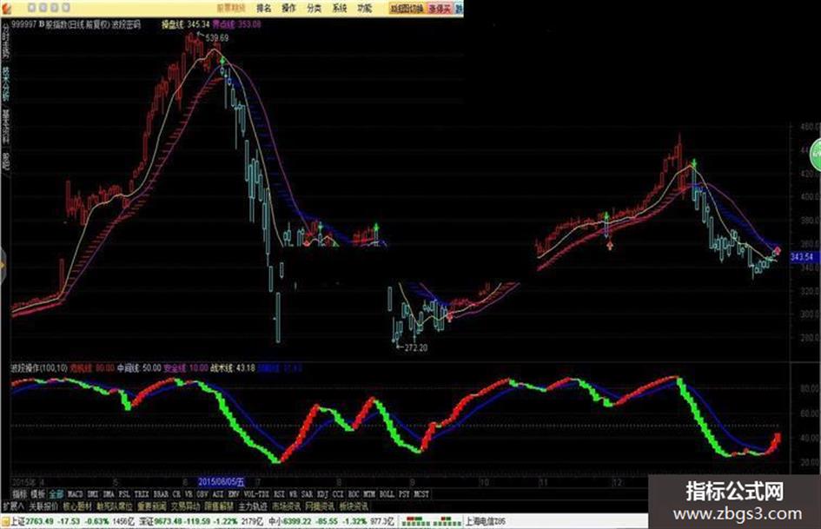Image resolution: width=821 pixels, height=529 pixels.
Task: Switch indicator to RSI
Action: (x=280, y=494)
